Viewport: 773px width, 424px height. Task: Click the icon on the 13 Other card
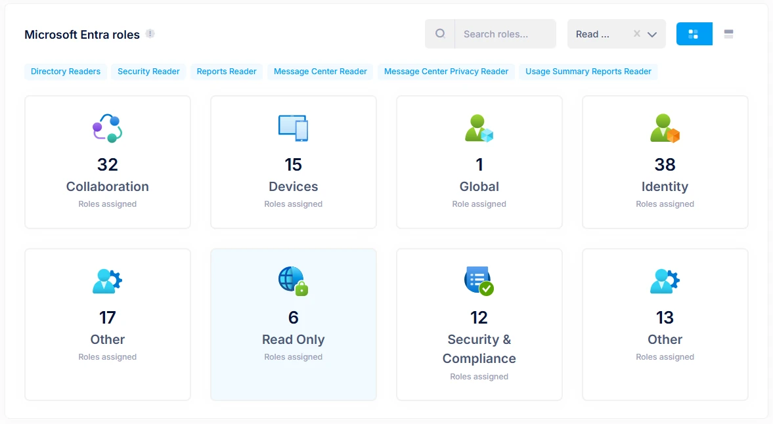coord(665,281)
